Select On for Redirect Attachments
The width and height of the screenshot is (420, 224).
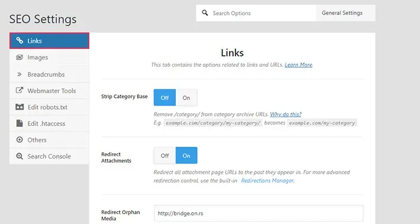point(186,156)
